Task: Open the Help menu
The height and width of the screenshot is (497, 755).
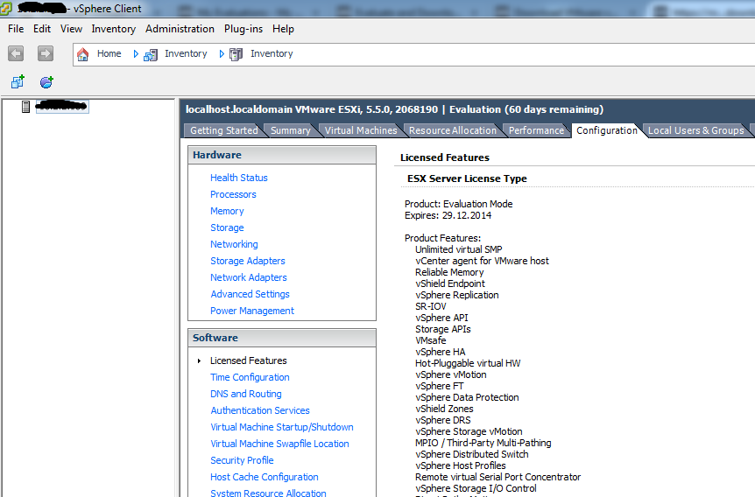Action: coord(283,29)
